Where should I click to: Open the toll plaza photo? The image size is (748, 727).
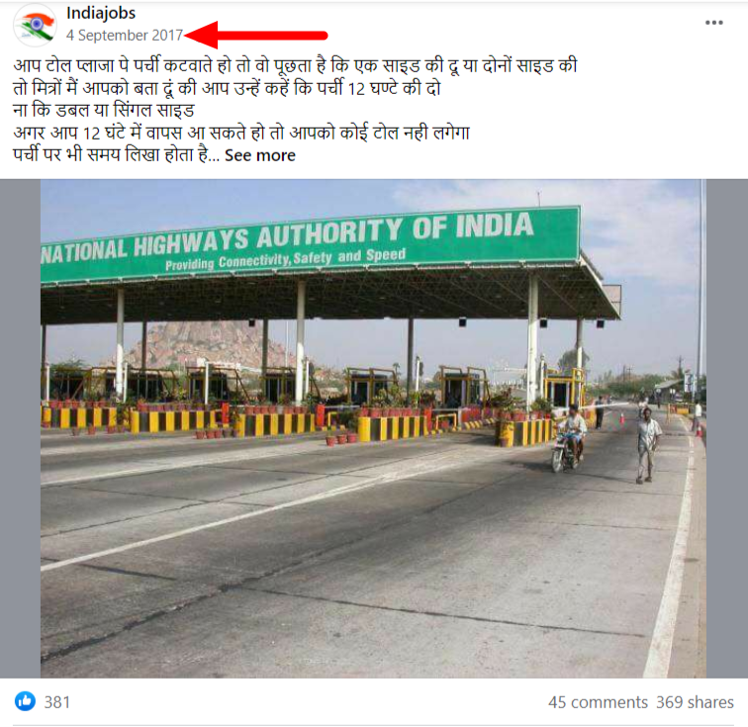(373, 428)
